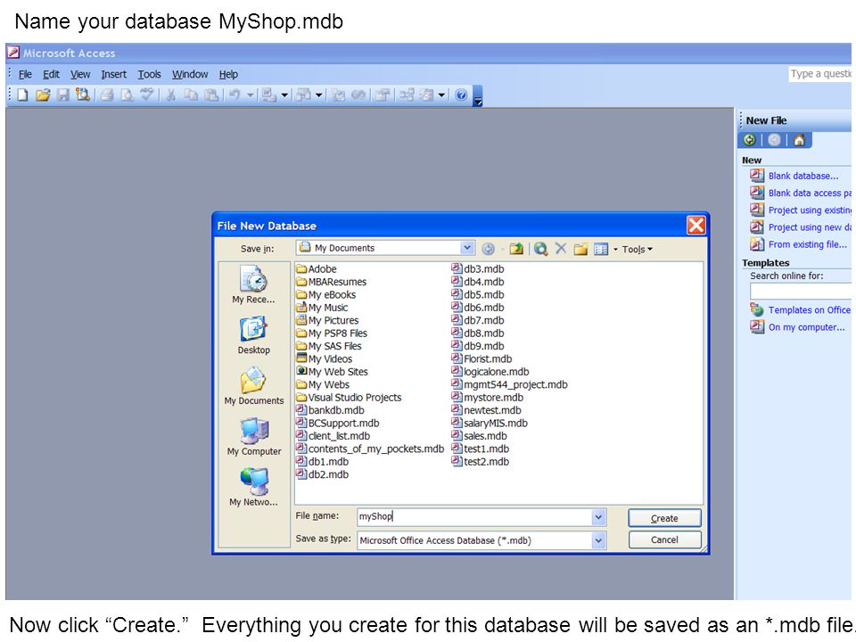856x642 pixels.
Task: Click the Type a question help box
Action: [x=820, y=74]
